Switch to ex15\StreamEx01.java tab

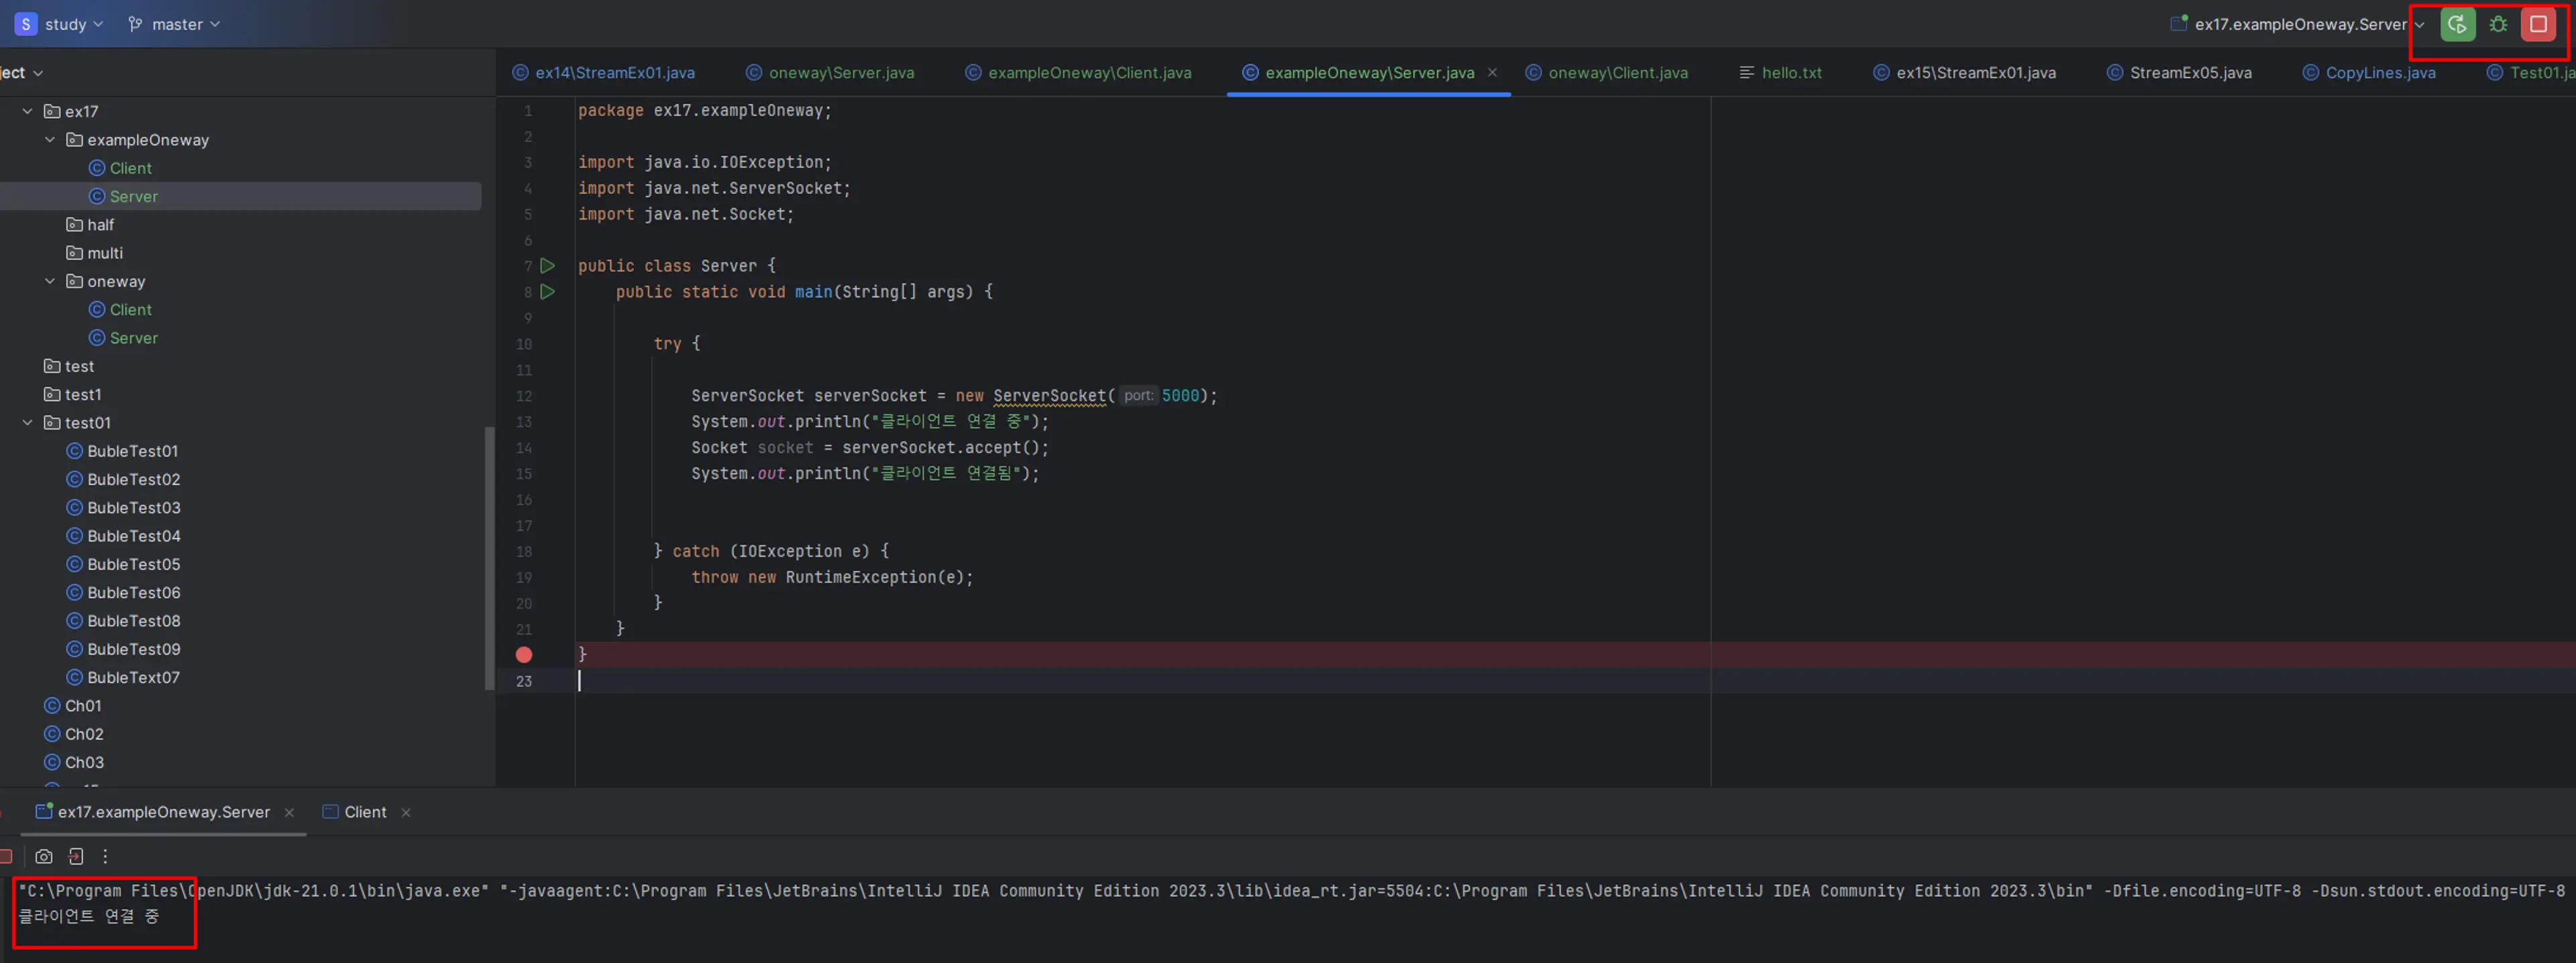pos(1965,73)
